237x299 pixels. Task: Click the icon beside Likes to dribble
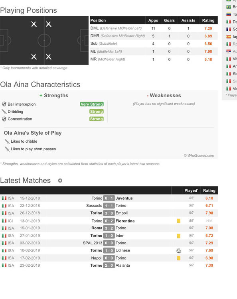7,141
